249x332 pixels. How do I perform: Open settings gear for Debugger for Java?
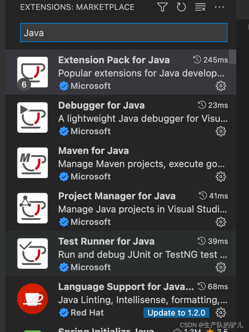[x=221, y=131]
